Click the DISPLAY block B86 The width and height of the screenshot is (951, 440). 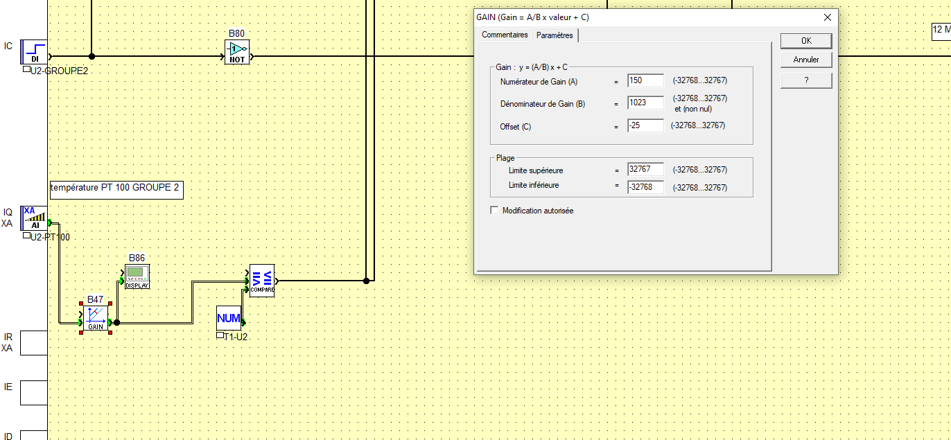(x=137, y=276)
